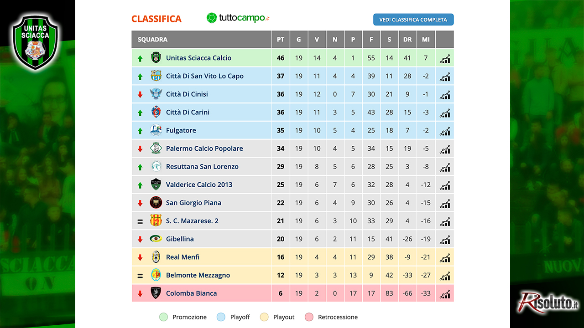Screen dimensions: 584x328
Task: Click the Belmonte Mezzagno points value
Action: tap(281, 275)
